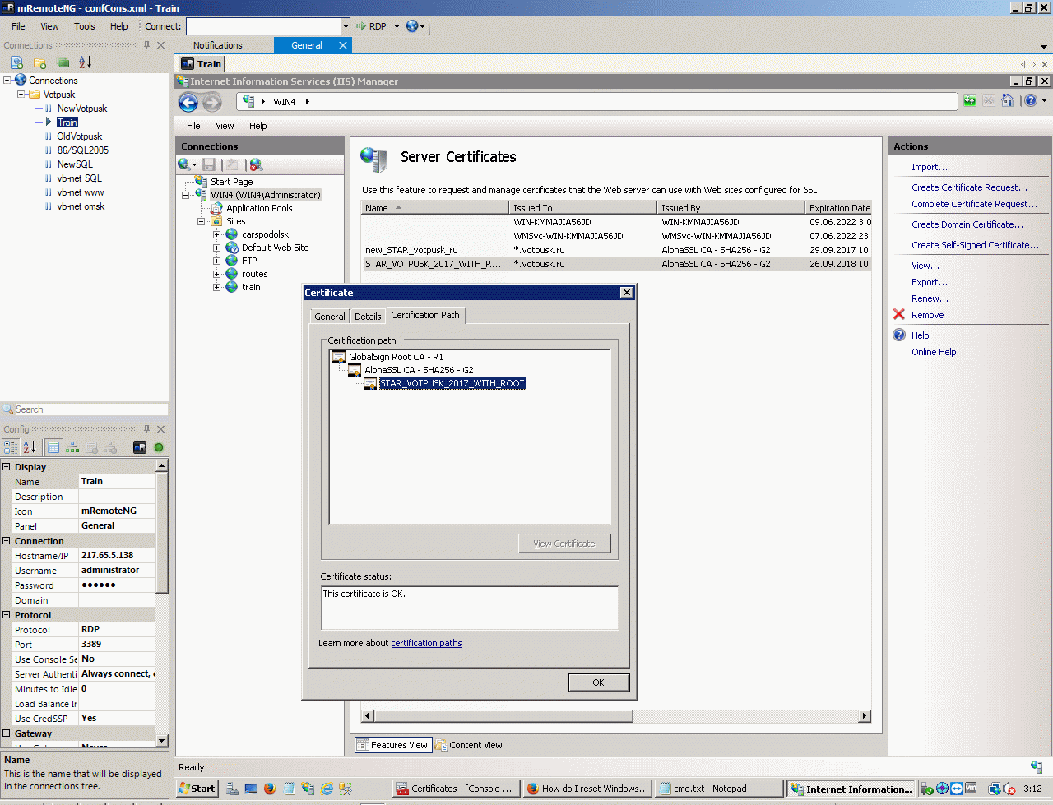This screenshot has width=1053, height=805.
Task: Open the IIS Manager home icon
Action: tap(1007, 100)
